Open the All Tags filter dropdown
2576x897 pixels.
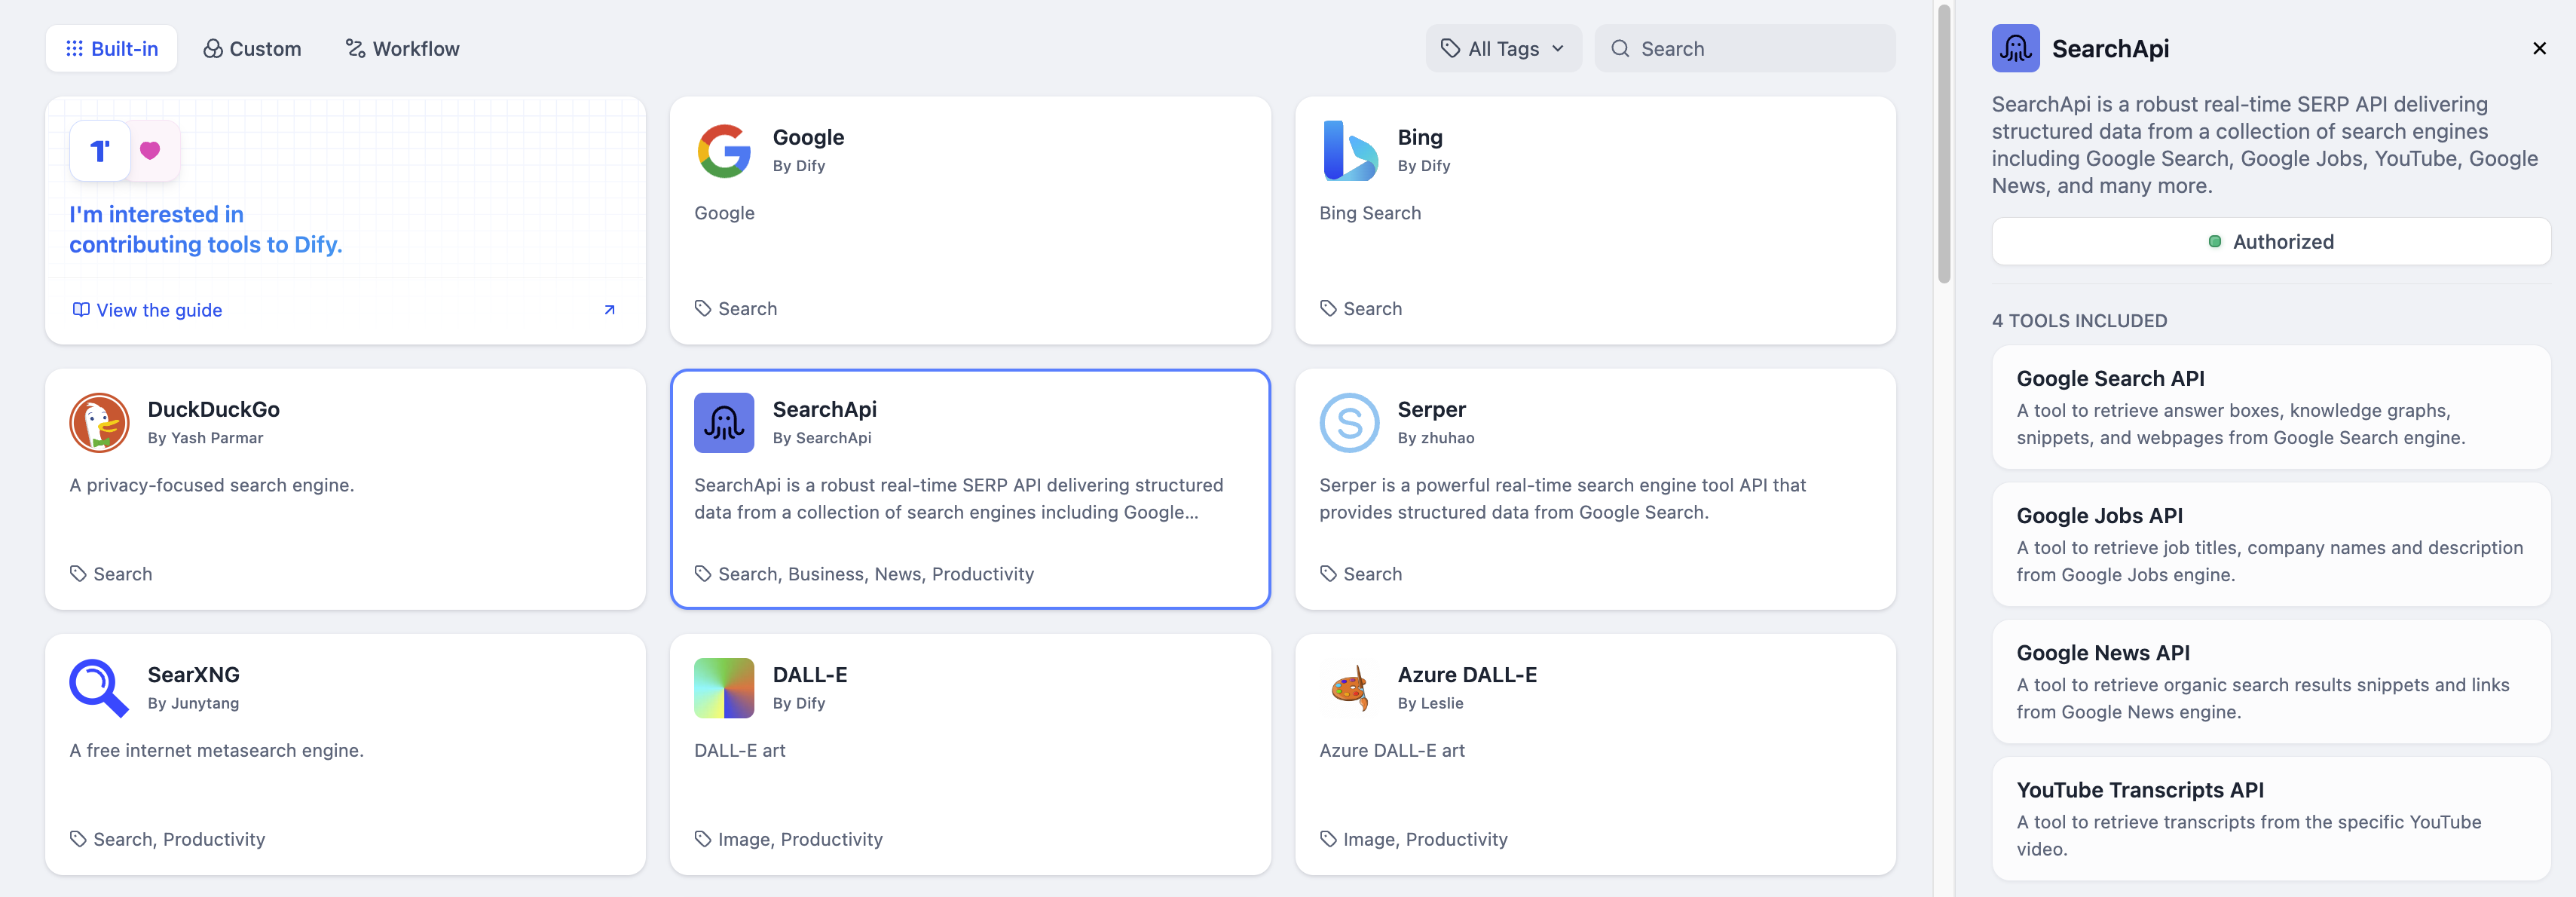click(x=1503, y=48)
